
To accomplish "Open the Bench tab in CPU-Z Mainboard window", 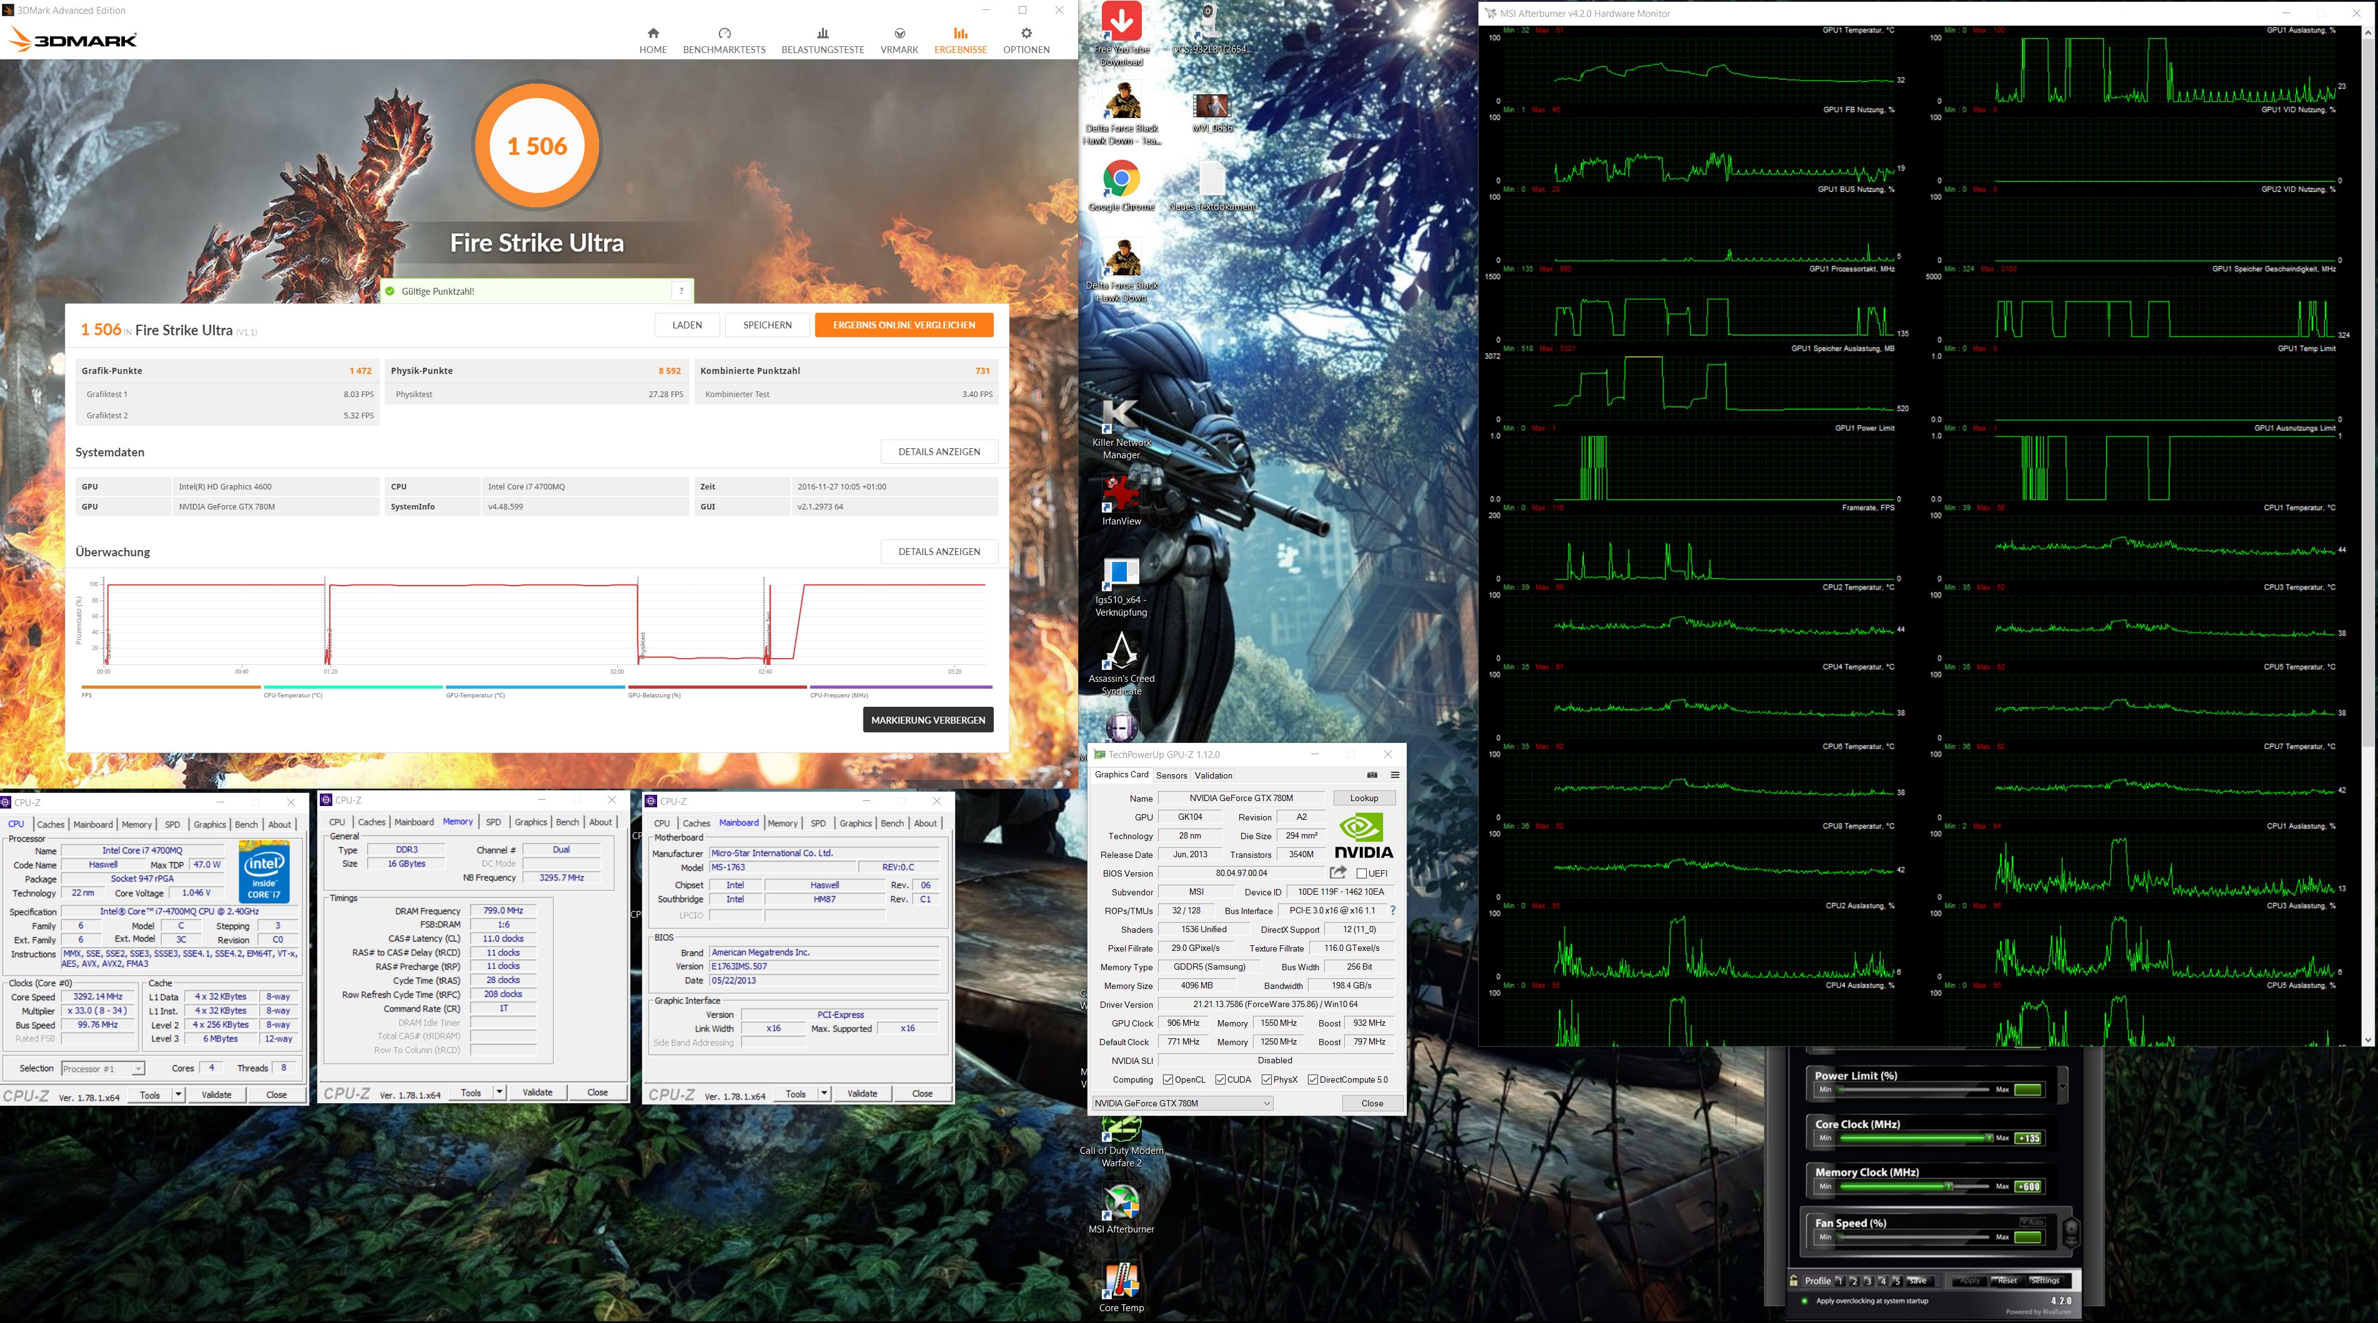I will click(892, 823).
